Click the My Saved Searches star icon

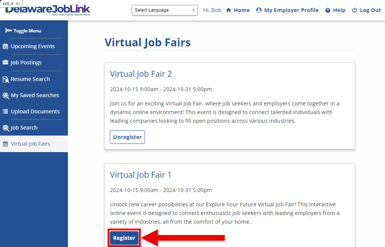(5, 95)
